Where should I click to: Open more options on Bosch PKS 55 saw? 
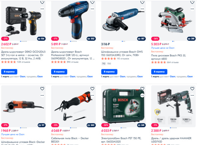pos(192,9)
